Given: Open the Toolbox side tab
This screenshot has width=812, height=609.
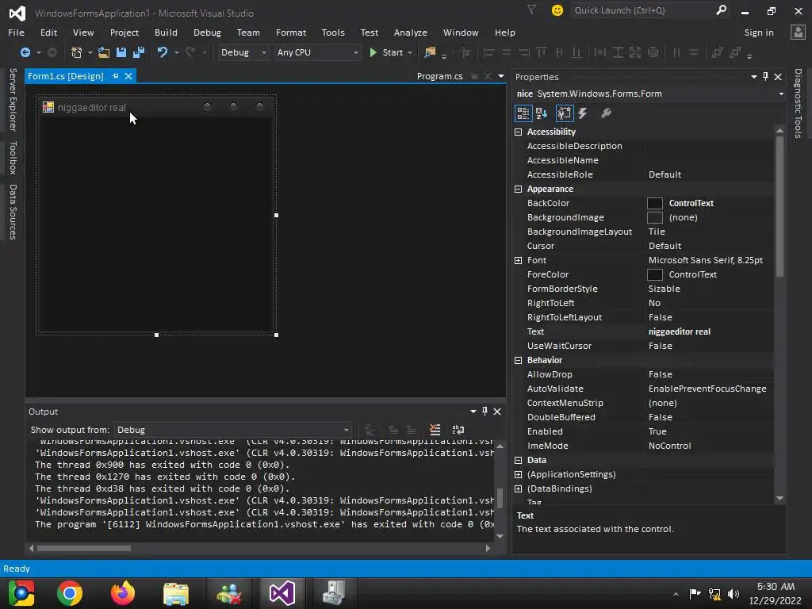Looking at the screenshot, I should tap(13, 158).
